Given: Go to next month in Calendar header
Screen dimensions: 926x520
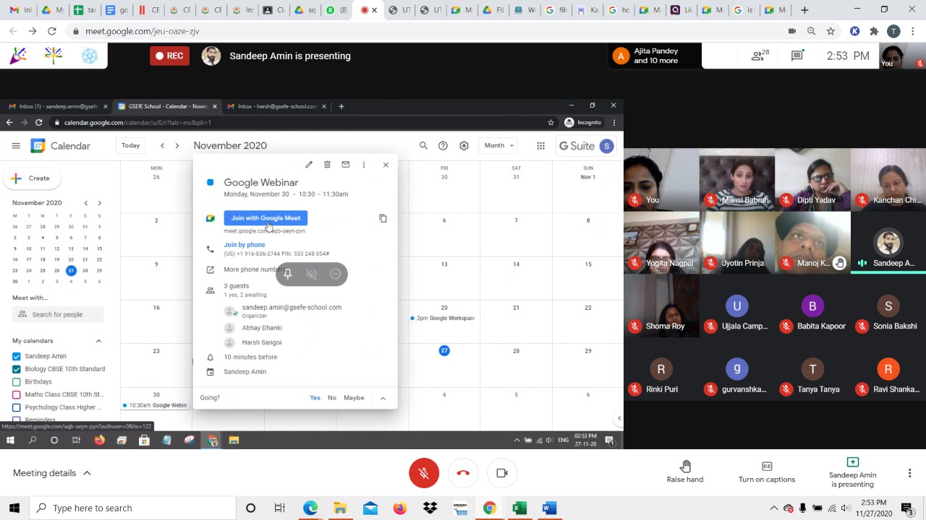Looking at the screenshot, I should 177,146.
